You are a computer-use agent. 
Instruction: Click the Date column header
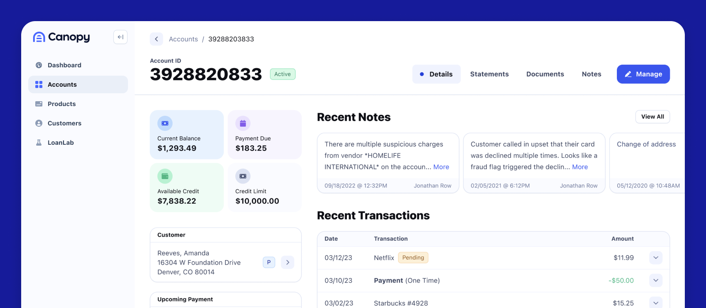pyautogui.click(x=331, y=239)
